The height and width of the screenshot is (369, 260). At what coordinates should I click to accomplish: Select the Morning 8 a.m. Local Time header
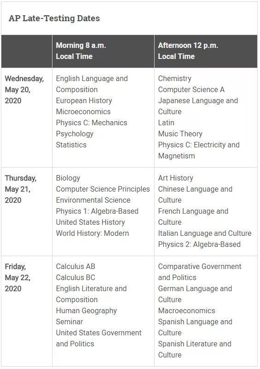click(x=103, y=51)
